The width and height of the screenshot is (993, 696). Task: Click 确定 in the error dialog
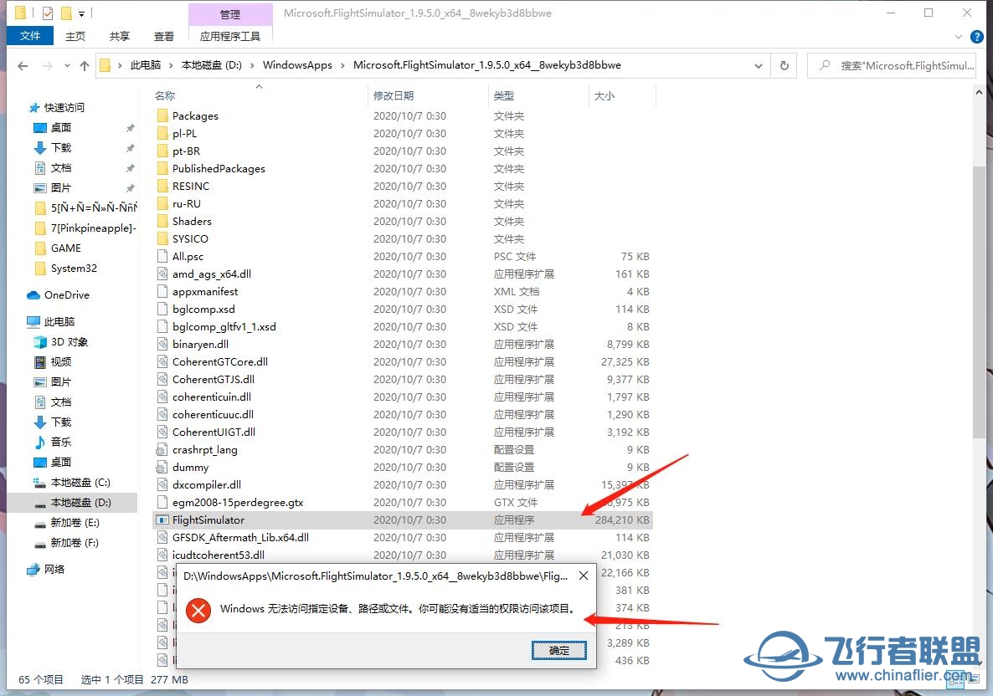[x=558, y=651]
